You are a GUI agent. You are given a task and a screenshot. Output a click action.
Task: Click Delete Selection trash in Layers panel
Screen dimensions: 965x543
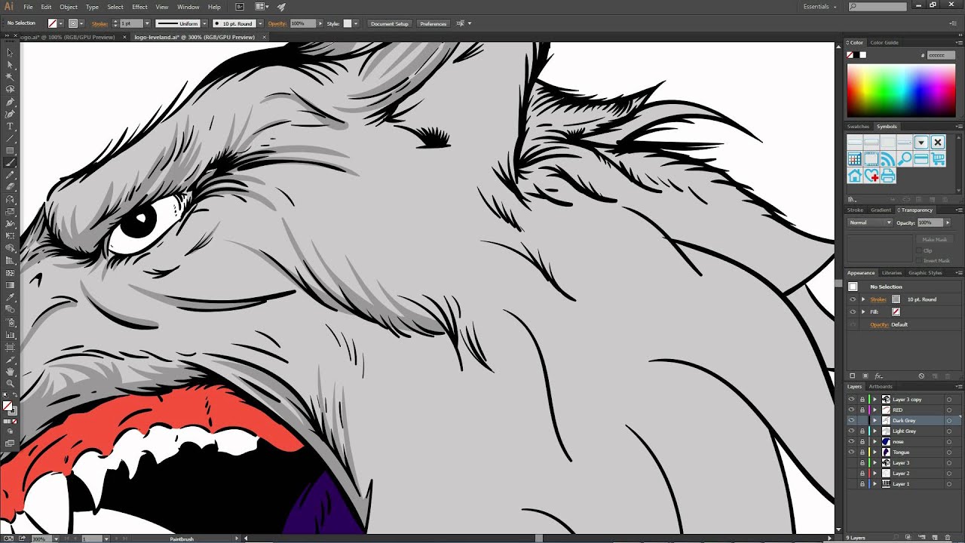click(948, 537)
